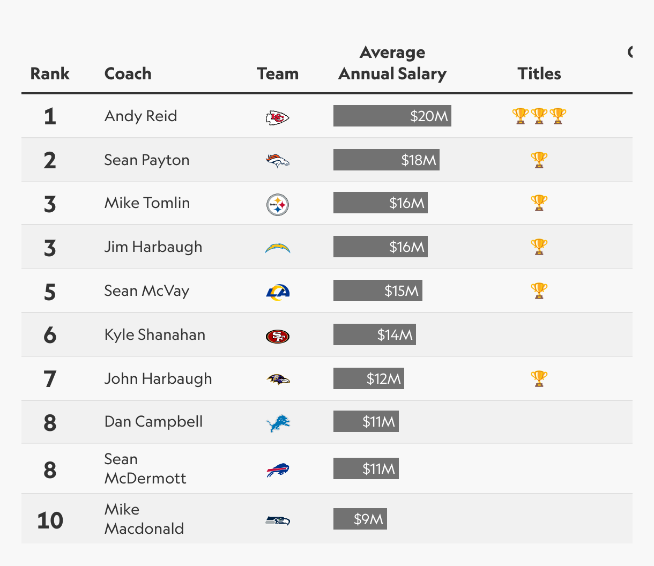This screenshot has height=566, width=654.
Task: Click the Buffalo Bills logo
Action: (x=278, y=470)
